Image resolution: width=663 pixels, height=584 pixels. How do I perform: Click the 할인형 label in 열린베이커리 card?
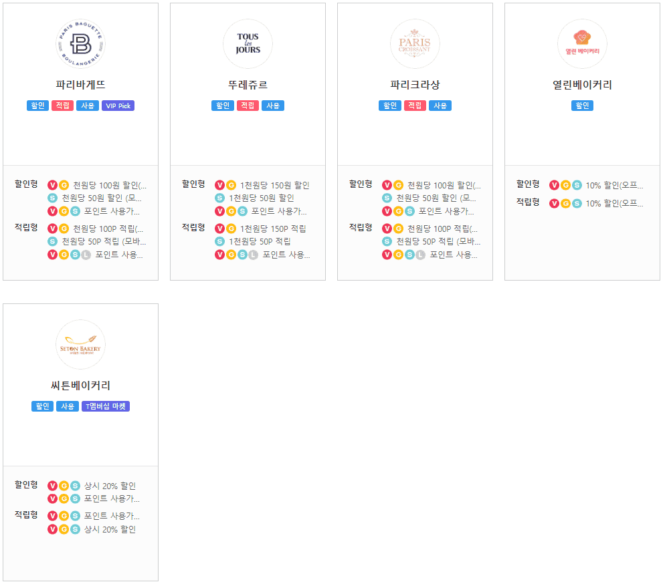point(528,184)
